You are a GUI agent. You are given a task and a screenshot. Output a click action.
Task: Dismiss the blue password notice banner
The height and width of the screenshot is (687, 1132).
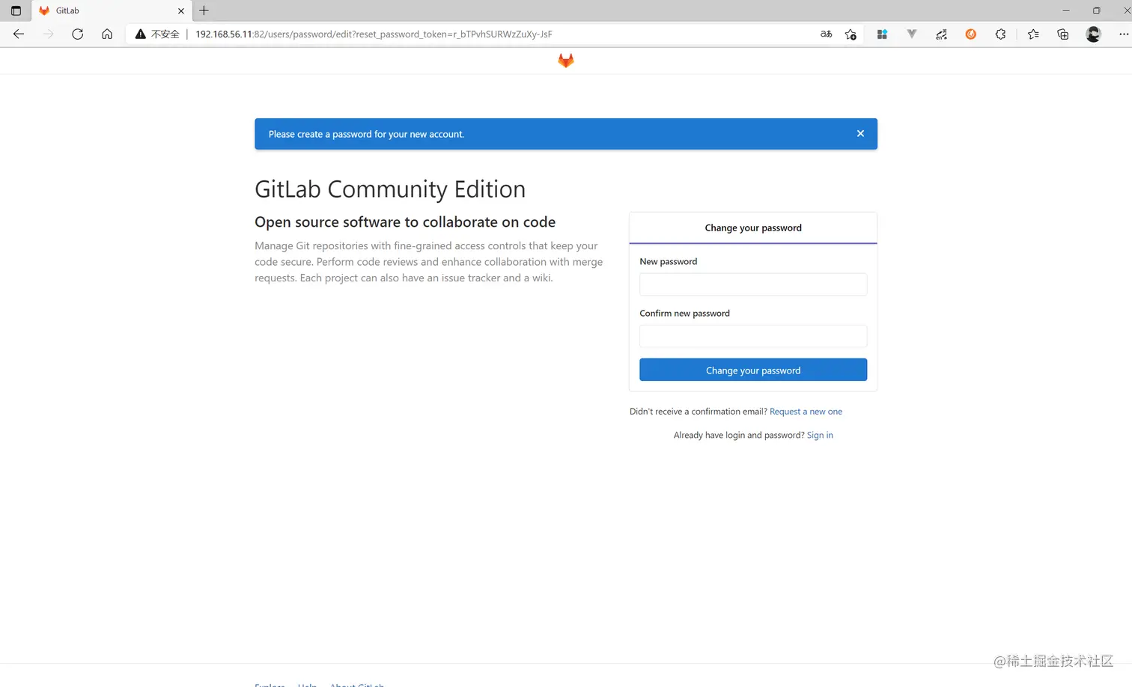point(860,133)
